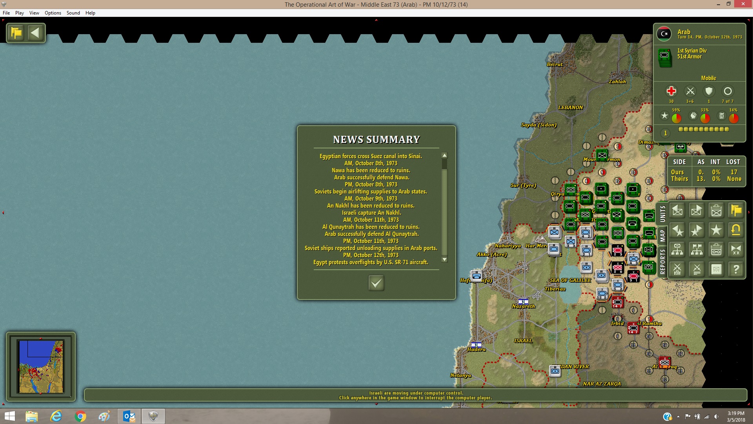This screenshot has height=424, width=753.
Task: Click the Beirut city label on map
Action: (555, 64)
